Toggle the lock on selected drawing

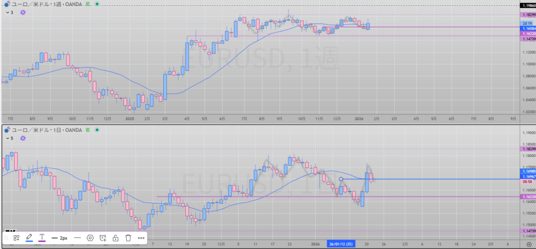coord(115,237)
